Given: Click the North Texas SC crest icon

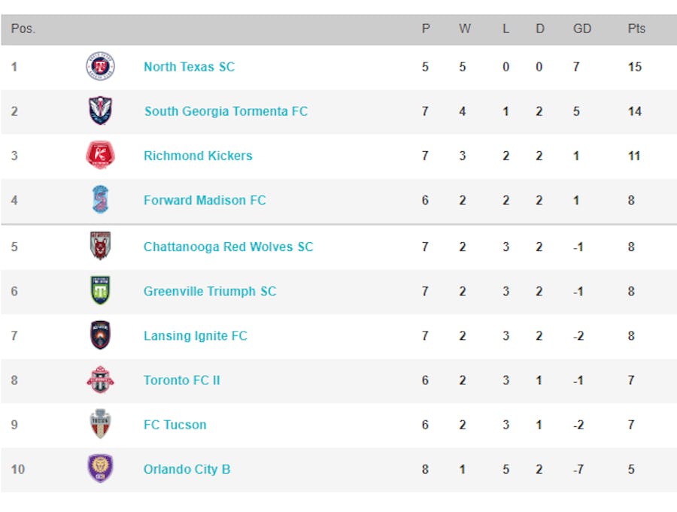Looking at the screenshot, I should [x=100, y=67].
